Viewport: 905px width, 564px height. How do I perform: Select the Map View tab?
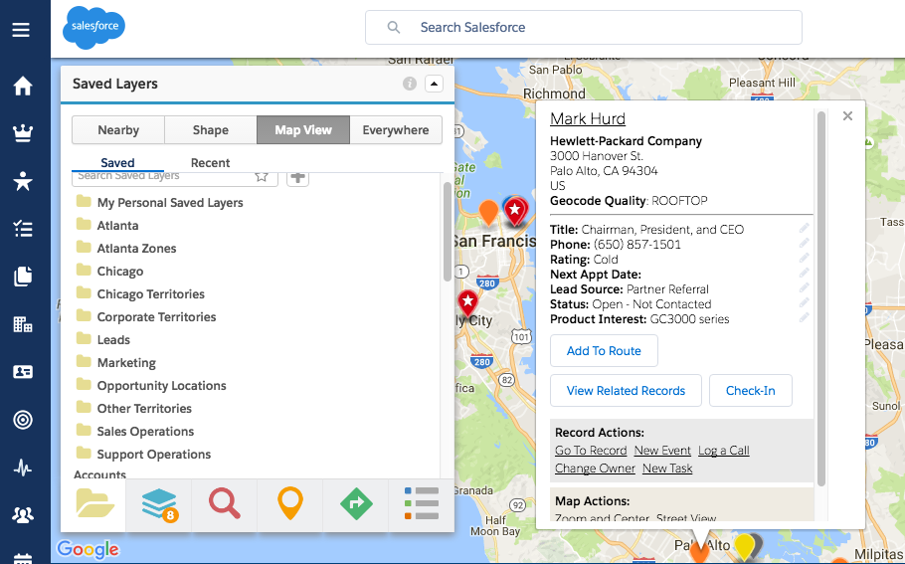303,130
